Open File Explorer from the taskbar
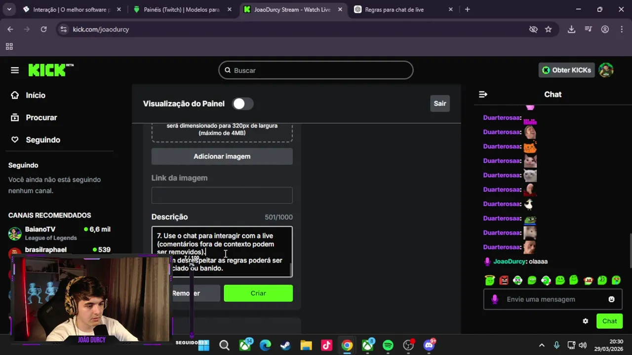The height and width of the screenshot is (355, 632). [306, 345]
